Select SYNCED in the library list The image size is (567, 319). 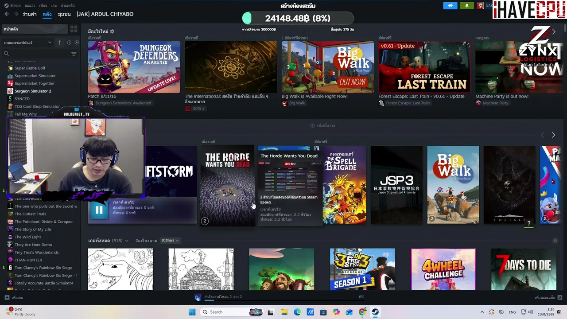pos(22,99)
